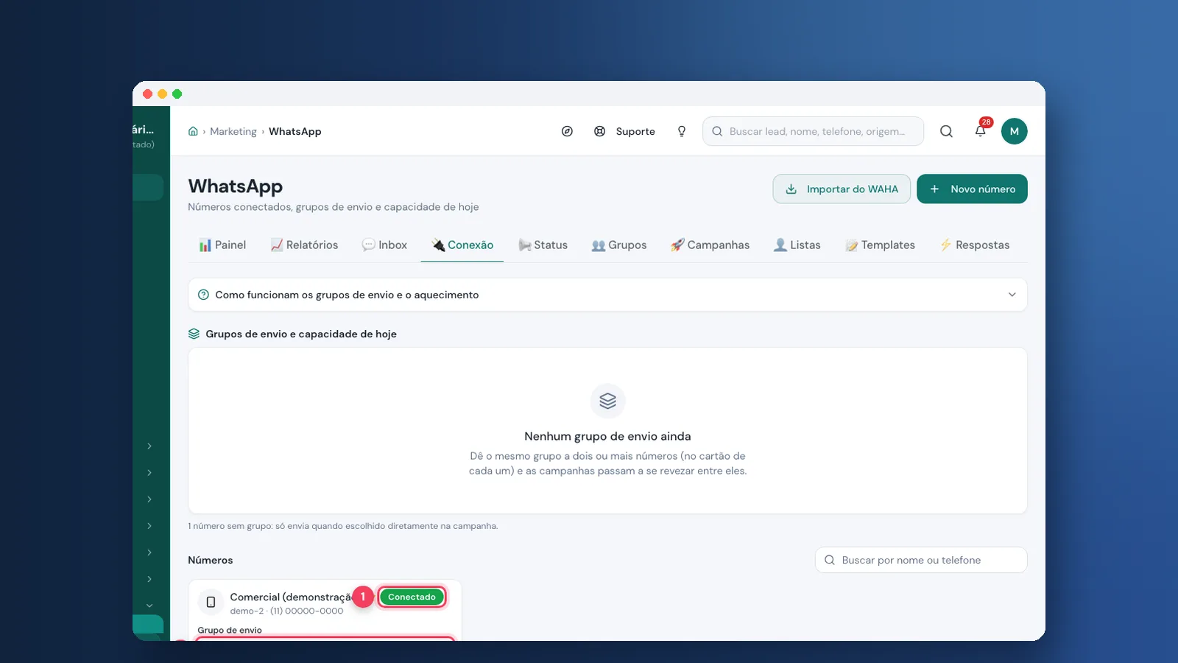Screen dimensions: 1178x663
Task: Open the Campanhas tab
Action: click(x=710, y=245)
